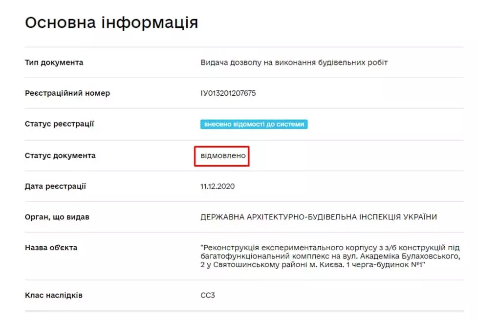This screenshot has width=478, height=320.
Task: Select the "Орган, що видав" label
Action: [57, 217]
